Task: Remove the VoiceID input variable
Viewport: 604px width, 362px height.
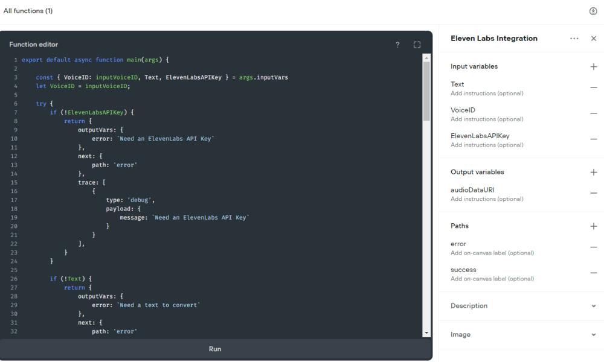Action: (x=594, y=113)
